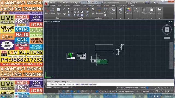175x98 pixels.
Task: Click the Autodesk Exchange Apps icon
Action: pyautogui.click(x=146, y=2)
